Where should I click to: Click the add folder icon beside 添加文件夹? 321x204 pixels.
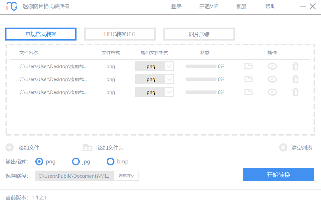pos(88,148)
